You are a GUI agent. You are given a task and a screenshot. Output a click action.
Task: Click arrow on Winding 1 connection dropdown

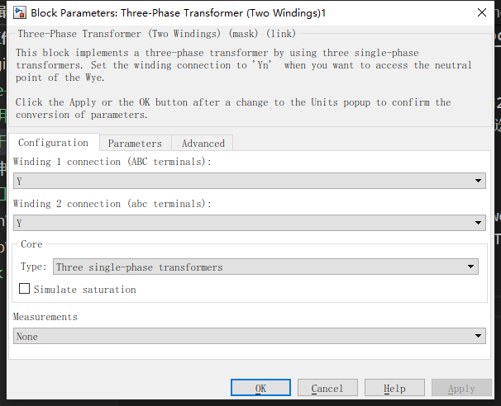tap(480, 181)
